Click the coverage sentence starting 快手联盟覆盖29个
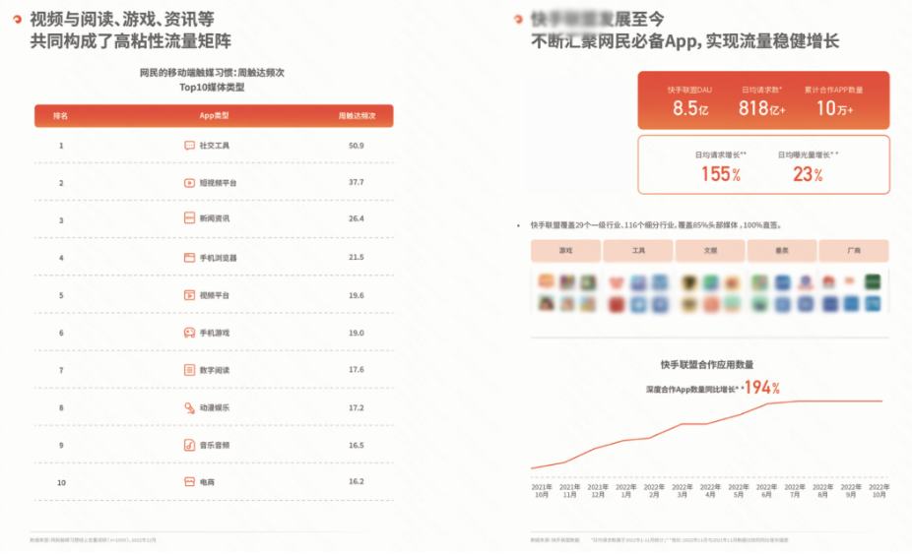The image size is (912, 554). (656, 225)
